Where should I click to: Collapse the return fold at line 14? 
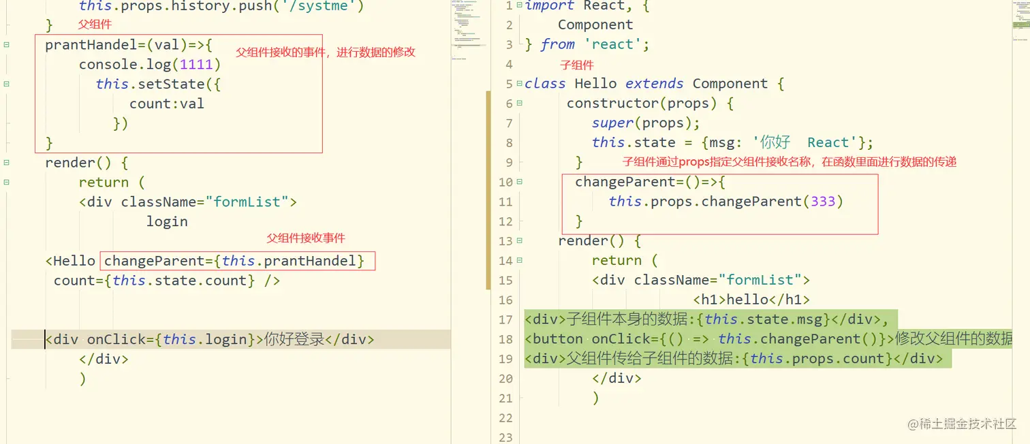520,260
